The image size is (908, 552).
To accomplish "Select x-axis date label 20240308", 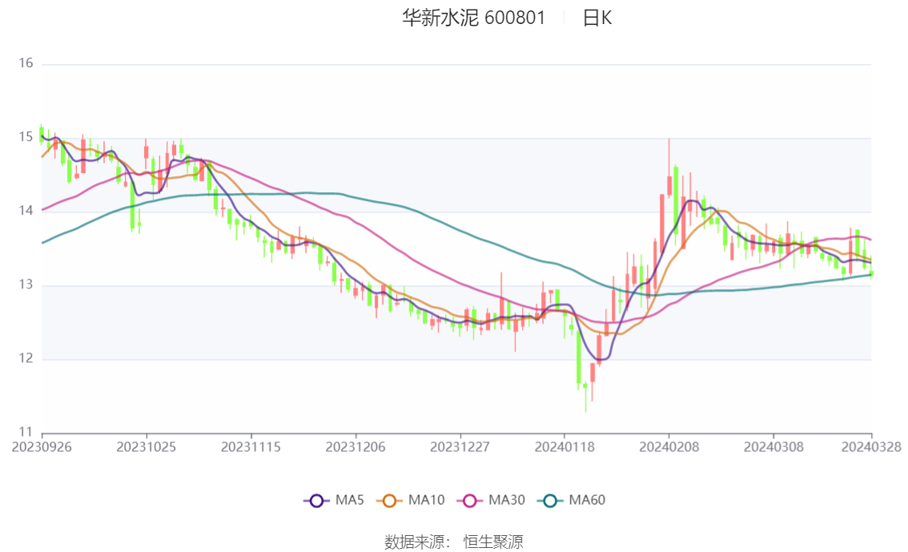I will click(773, 447).
